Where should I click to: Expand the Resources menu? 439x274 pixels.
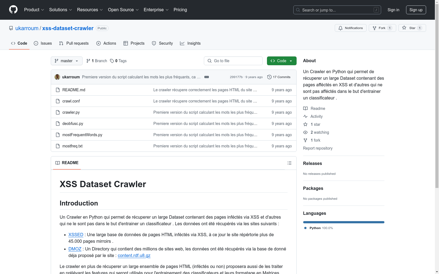pos(90,10)
